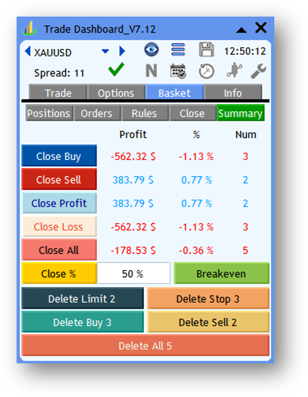Click the green Breakeven button

click(221, 274)
